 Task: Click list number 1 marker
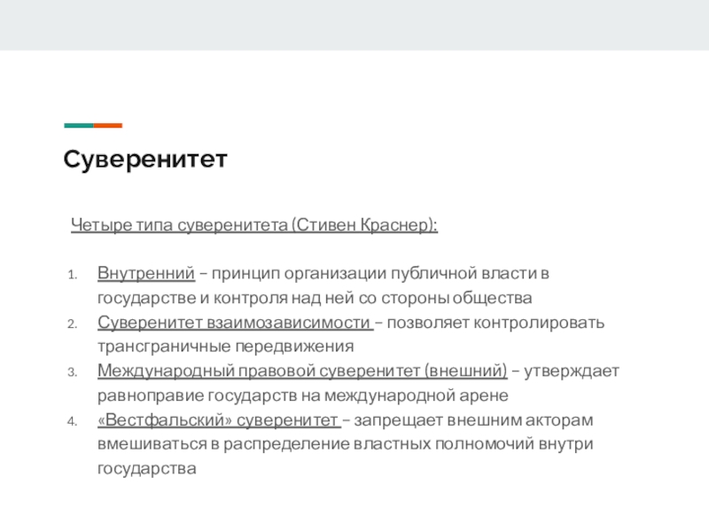[x=74, y=272]
